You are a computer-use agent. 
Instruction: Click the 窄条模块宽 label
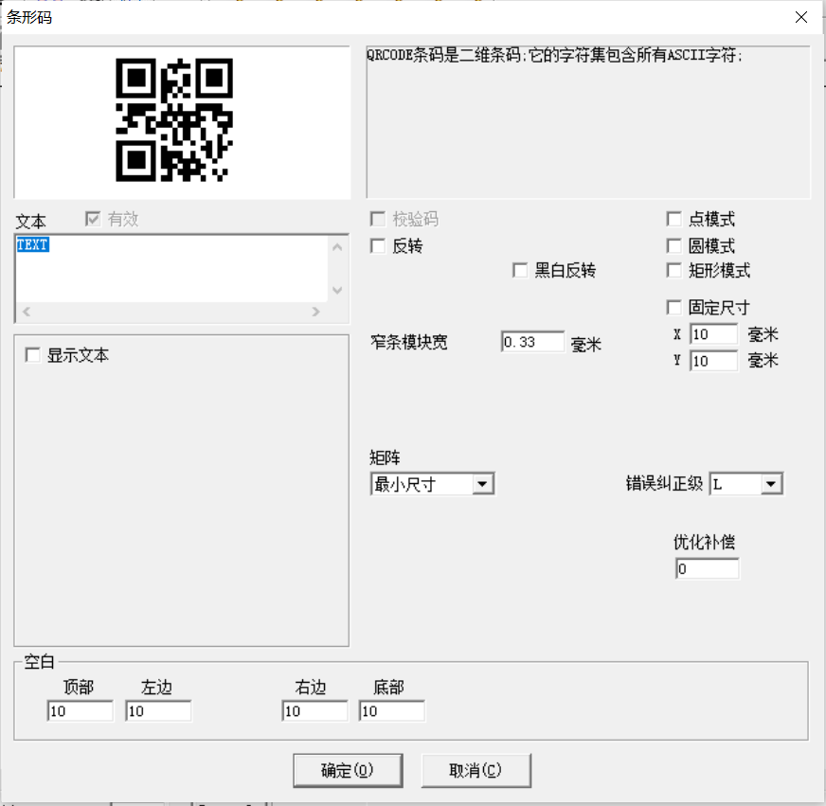[x=409, y=343]
